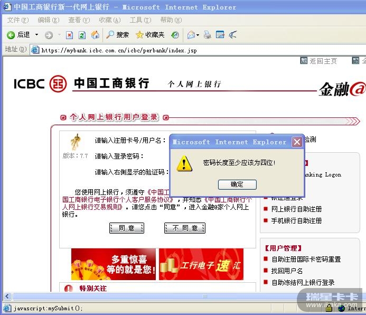
Task: Open the 网上银行自助注册 link
Action: 296,209
